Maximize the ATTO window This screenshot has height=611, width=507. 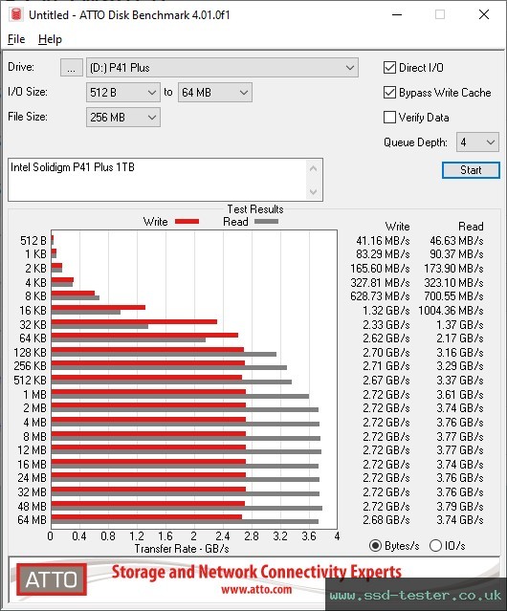tap(440, 14)
